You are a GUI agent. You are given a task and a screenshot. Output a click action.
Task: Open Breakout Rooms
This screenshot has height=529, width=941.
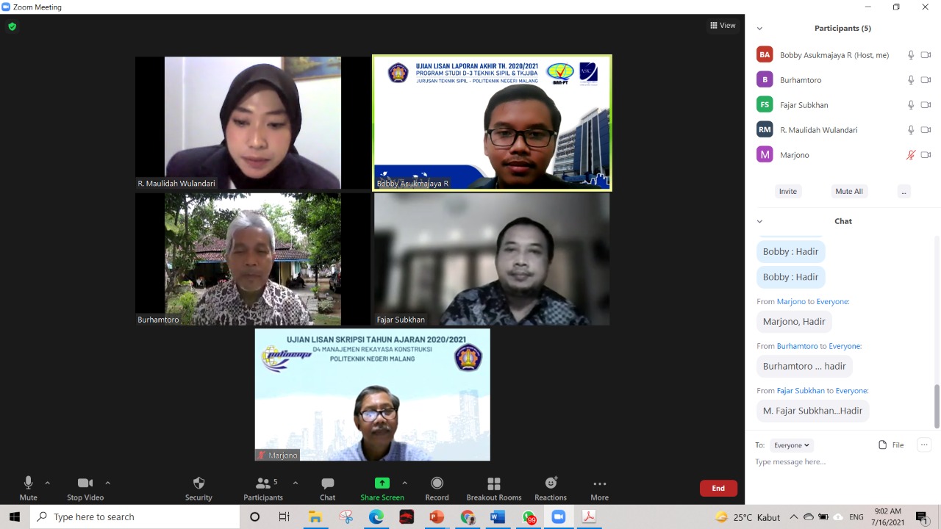pos(494,484)
